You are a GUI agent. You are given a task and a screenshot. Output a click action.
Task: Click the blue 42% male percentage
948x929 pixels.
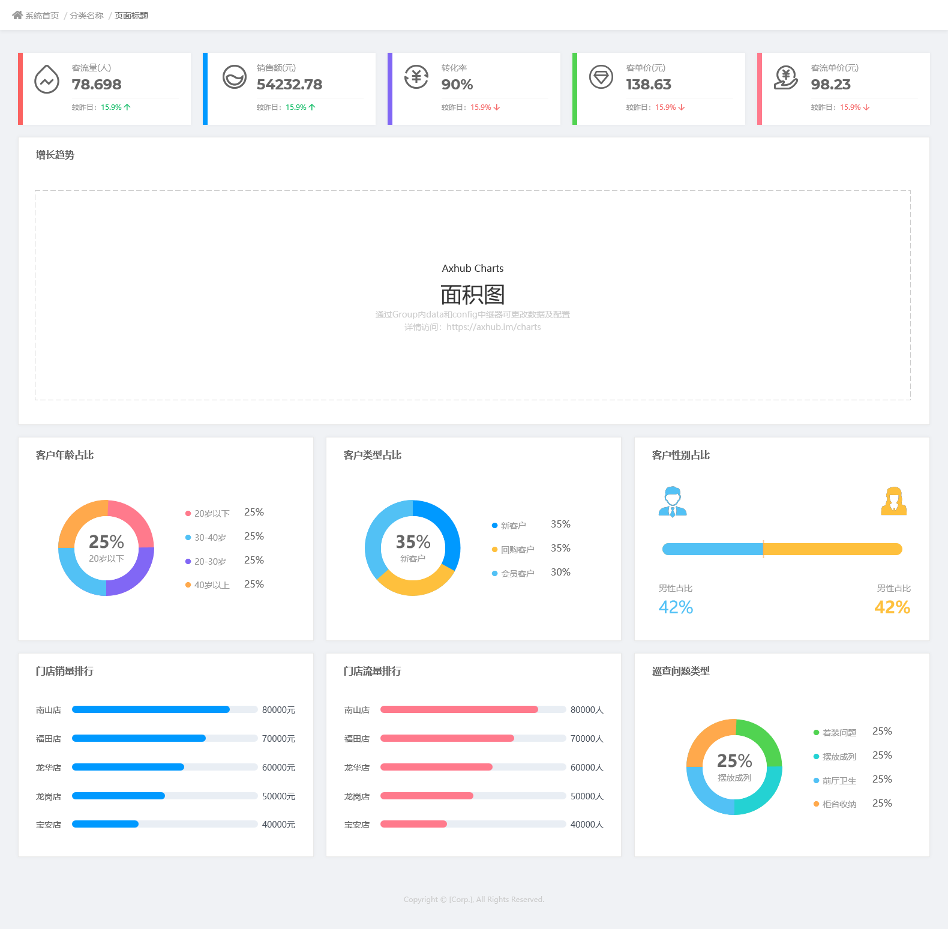pyautogui.click(x=676, y=607)
